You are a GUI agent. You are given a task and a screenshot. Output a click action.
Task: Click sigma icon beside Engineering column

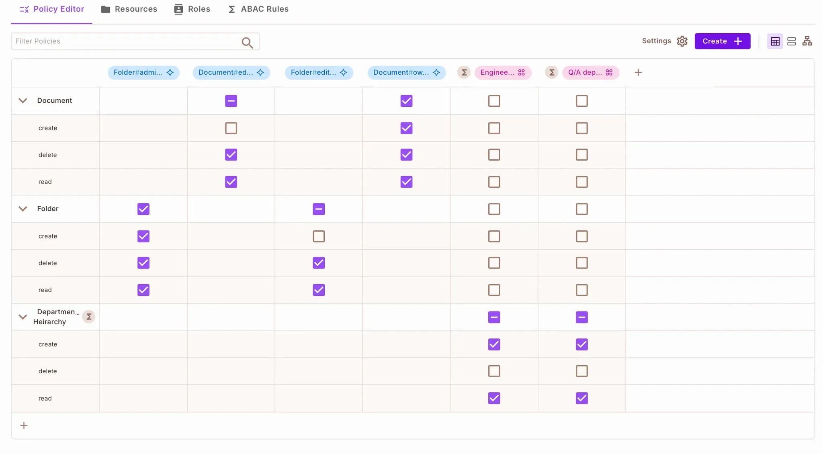[464, 73]
